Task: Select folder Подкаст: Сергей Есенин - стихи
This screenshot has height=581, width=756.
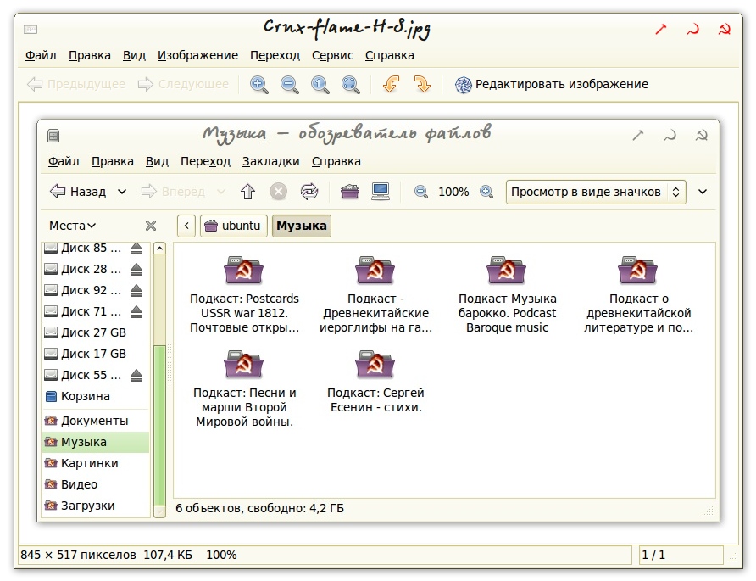Action: (375, 382)
